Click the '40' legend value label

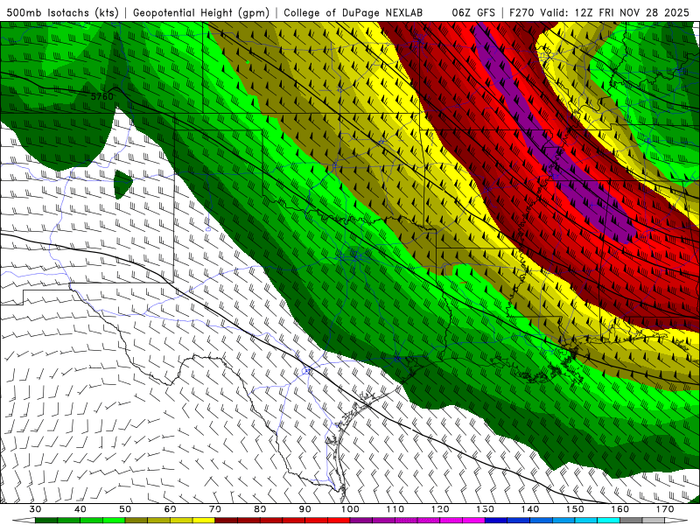coord(80,509)
